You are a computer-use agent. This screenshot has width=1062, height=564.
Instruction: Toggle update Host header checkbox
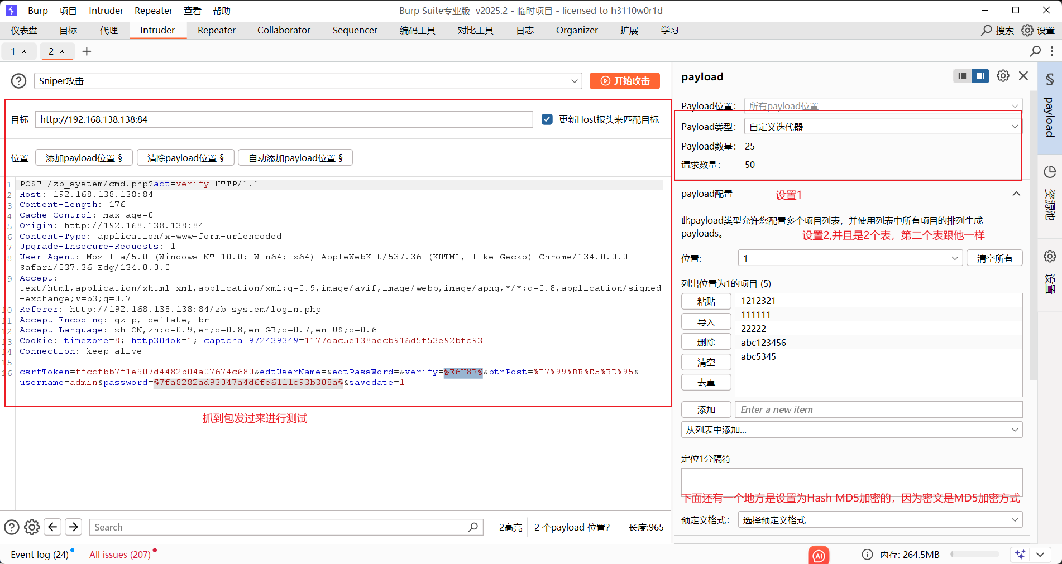pos(547,119)
